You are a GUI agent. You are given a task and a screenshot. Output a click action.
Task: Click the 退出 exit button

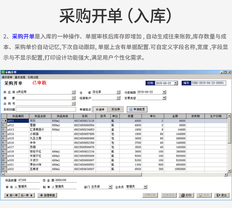click(222, 195)
